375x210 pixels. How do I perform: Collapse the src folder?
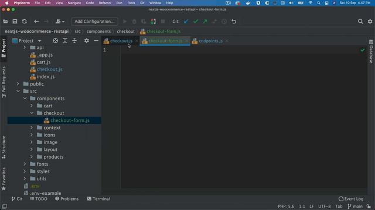pyautogui.click(x=18, y=91)
